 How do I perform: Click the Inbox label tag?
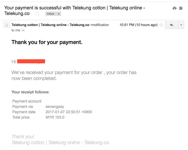click(50, 14)
